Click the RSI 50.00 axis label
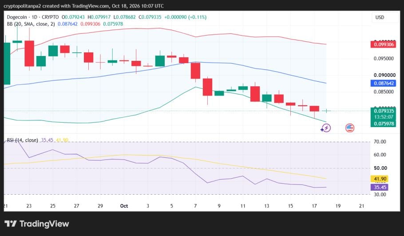 coord(380,168)
